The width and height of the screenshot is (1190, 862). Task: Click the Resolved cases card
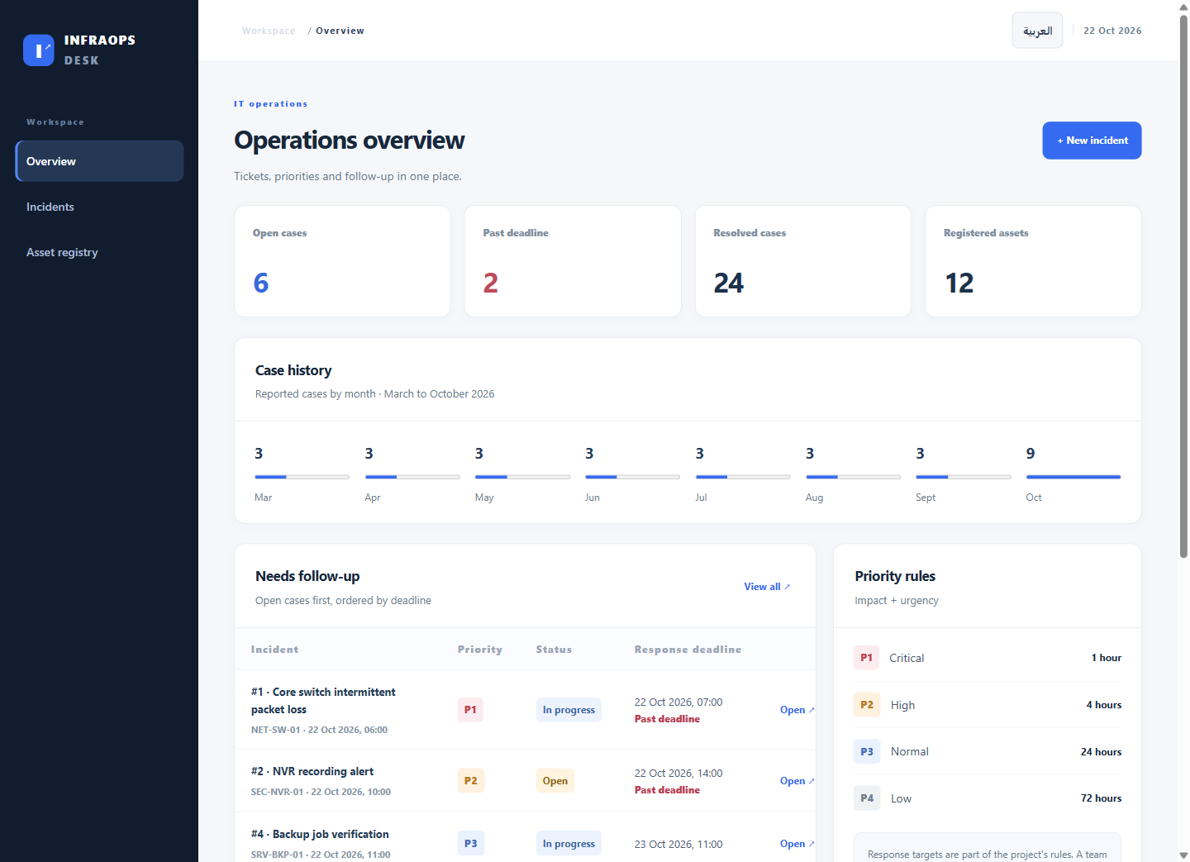pyautogui.click(x=803, y=261)
